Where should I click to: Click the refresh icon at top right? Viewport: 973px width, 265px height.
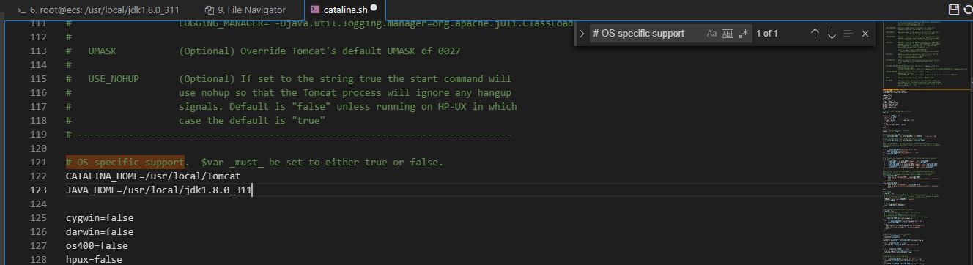point(968,10)
